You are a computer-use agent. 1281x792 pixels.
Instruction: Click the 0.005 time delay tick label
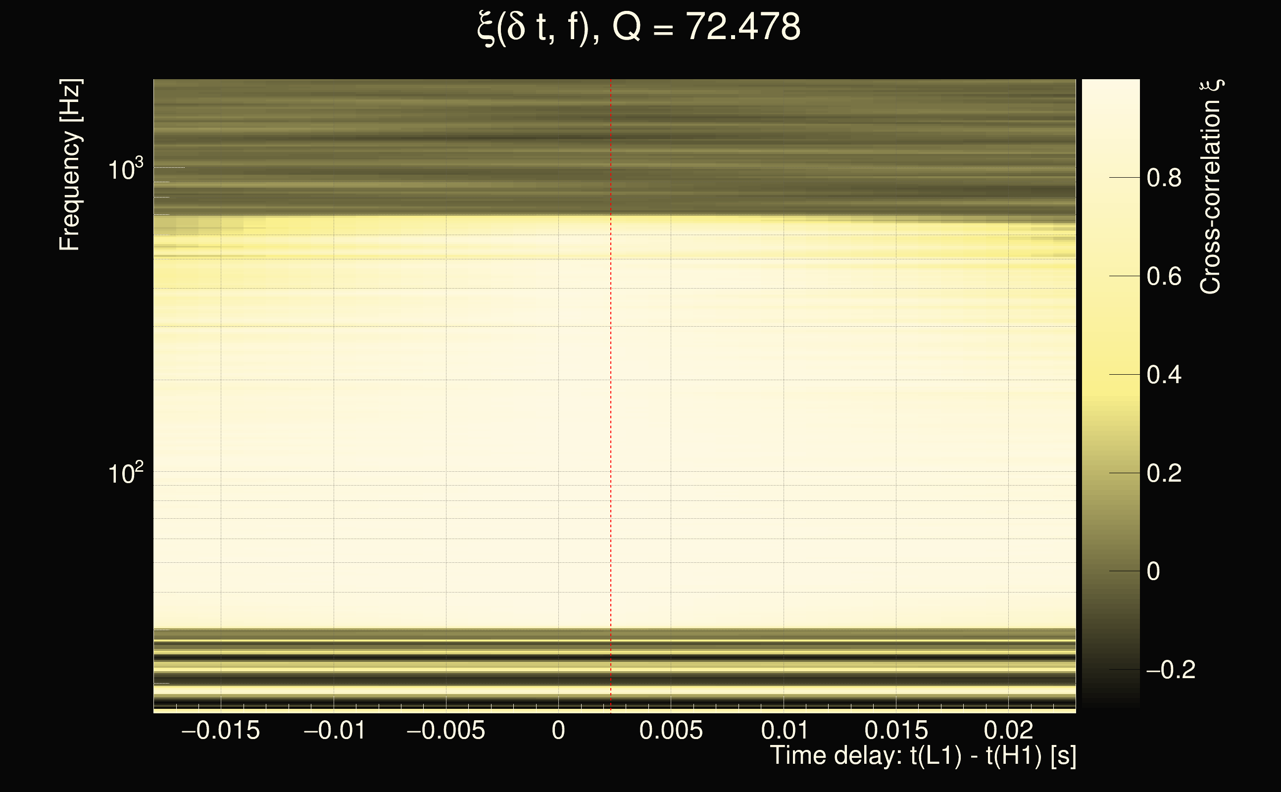point(671,730)
